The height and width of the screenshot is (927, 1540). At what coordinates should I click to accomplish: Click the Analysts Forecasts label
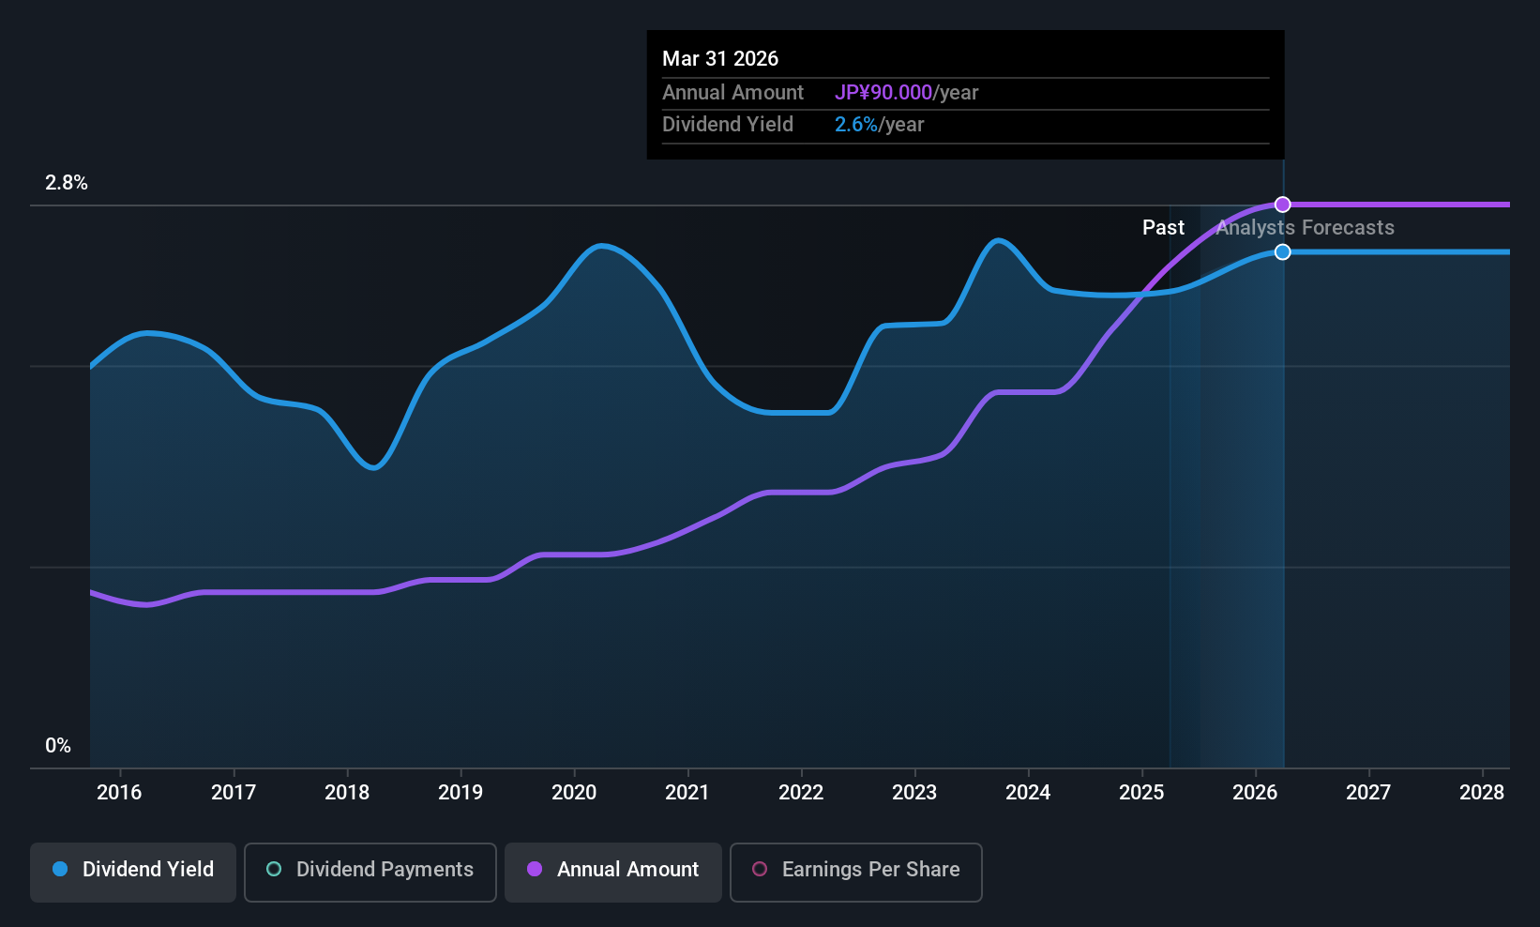1306,228
